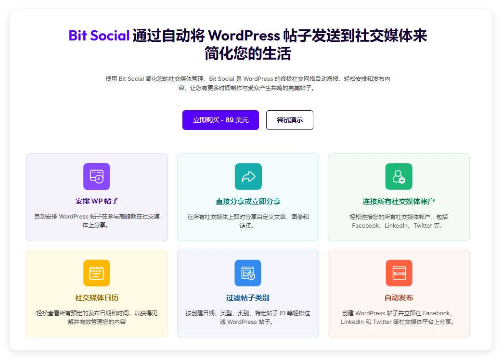Select the 社交媒体日历 feature card
Image resolution: width=502 pixels, height=360 pixels.
[96, 293]
